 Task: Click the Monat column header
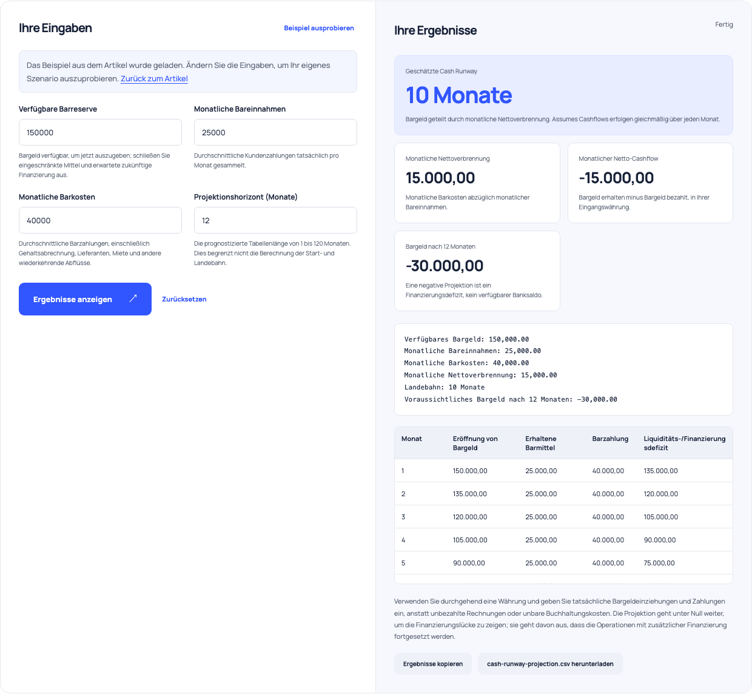tap(412, 439)
